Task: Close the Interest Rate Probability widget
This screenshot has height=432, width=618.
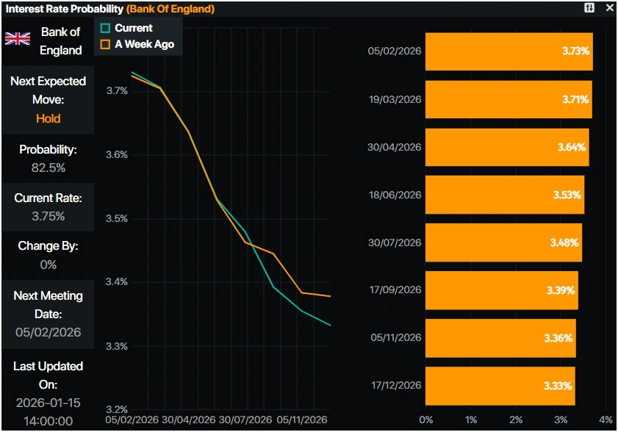Action: 608,8
